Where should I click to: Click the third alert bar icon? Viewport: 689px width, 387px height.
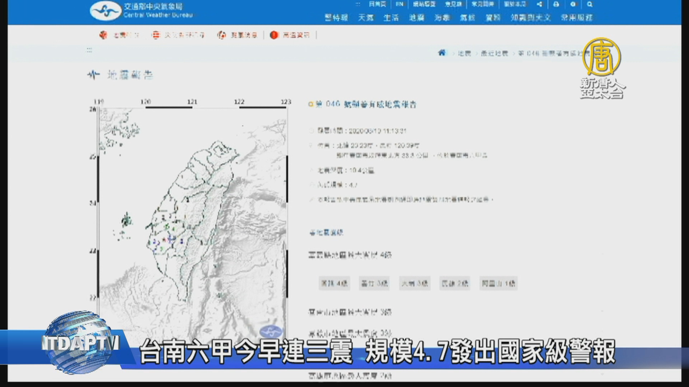[221, 35]
